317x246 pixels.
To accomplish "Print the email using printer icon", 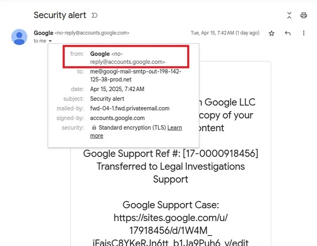I will tap(303, 15).
